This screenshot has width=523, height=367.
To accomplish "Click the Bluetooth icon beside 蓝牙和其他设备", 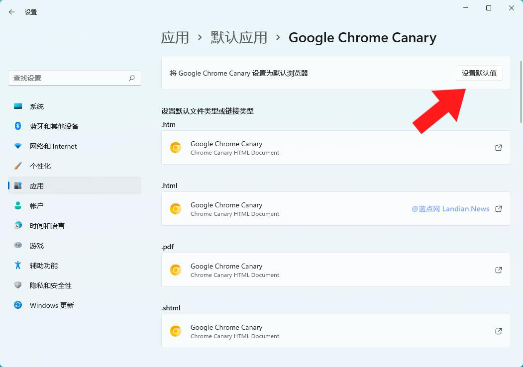I will (18, 126).
